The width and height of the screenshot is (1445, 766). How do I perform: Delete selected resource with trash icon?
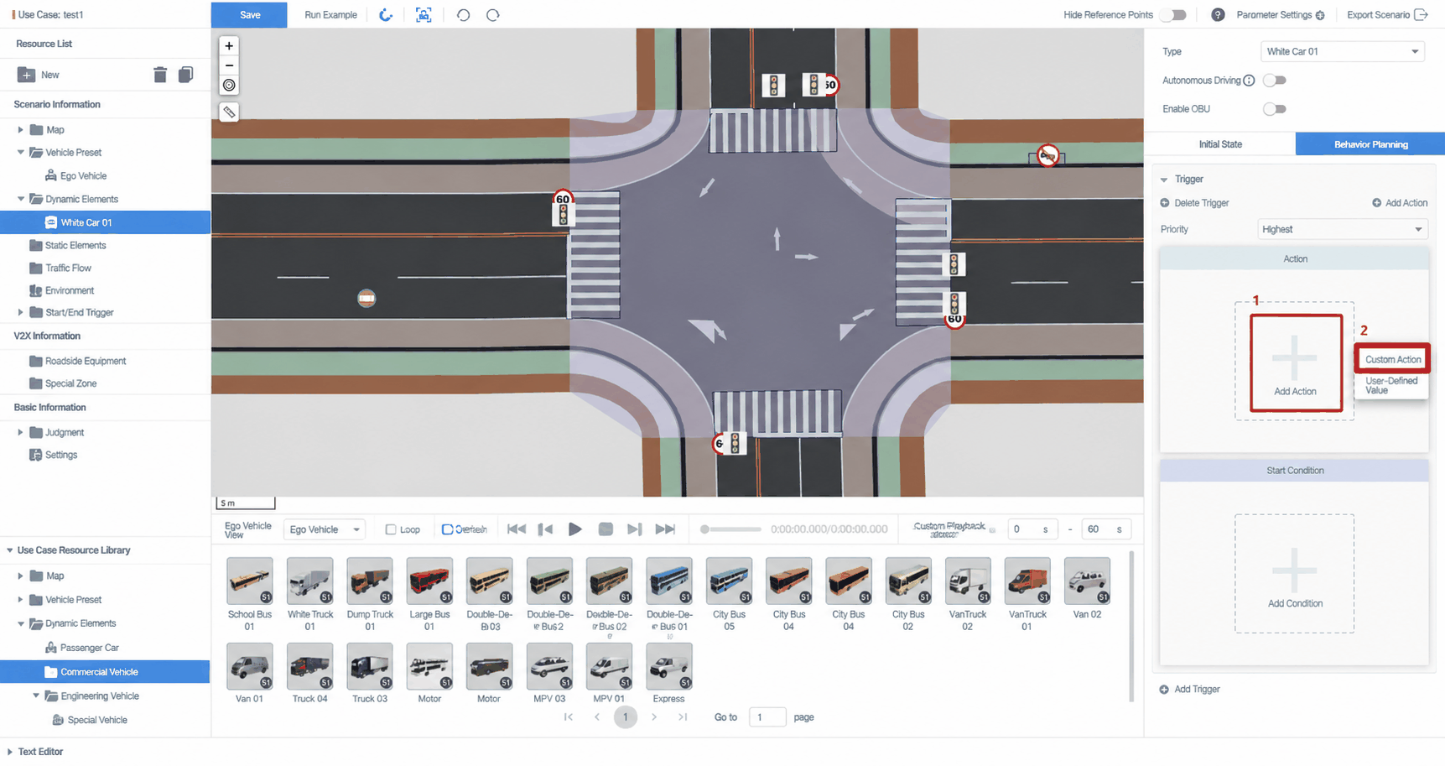(x=160, y=75)
